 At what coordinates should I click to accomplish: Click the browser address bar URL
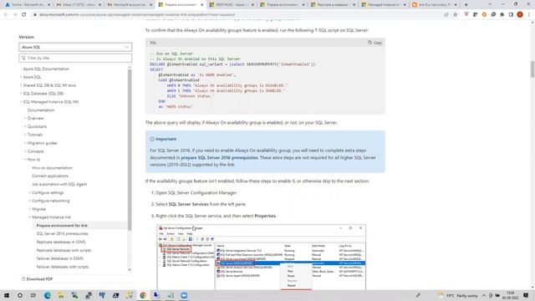pyautogui.click(x=137, y=15)
